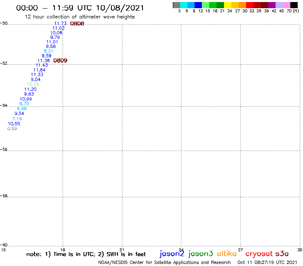Click the -60 latitude axis label
This screenshot has height=266, width=303.
[x=4, y=245]
